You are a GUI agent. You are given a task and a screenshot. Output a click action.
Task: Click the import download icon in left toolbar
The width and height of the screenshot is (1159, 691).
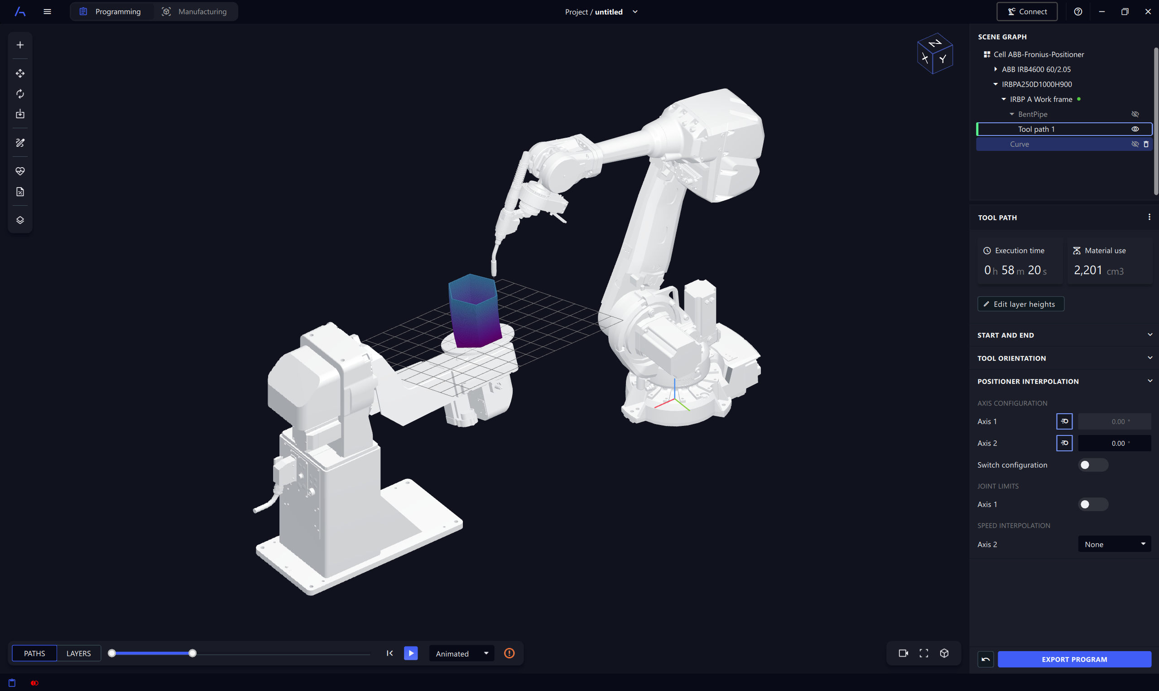click(x=20, y=114)
